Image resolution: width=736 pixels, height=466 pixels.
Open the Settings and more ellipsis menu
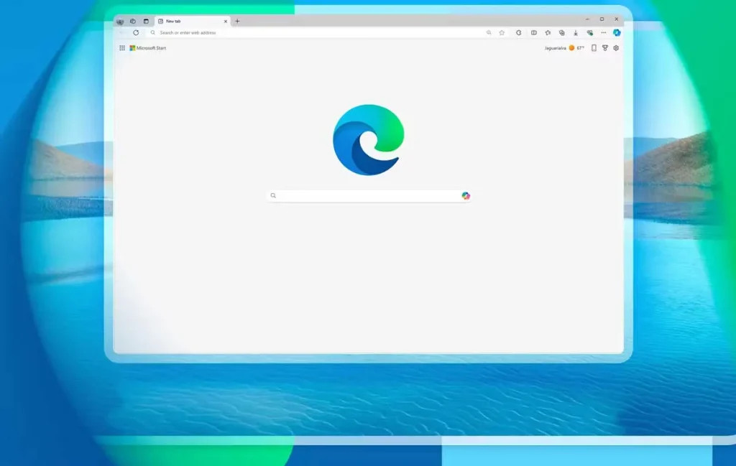pos(604,33)
